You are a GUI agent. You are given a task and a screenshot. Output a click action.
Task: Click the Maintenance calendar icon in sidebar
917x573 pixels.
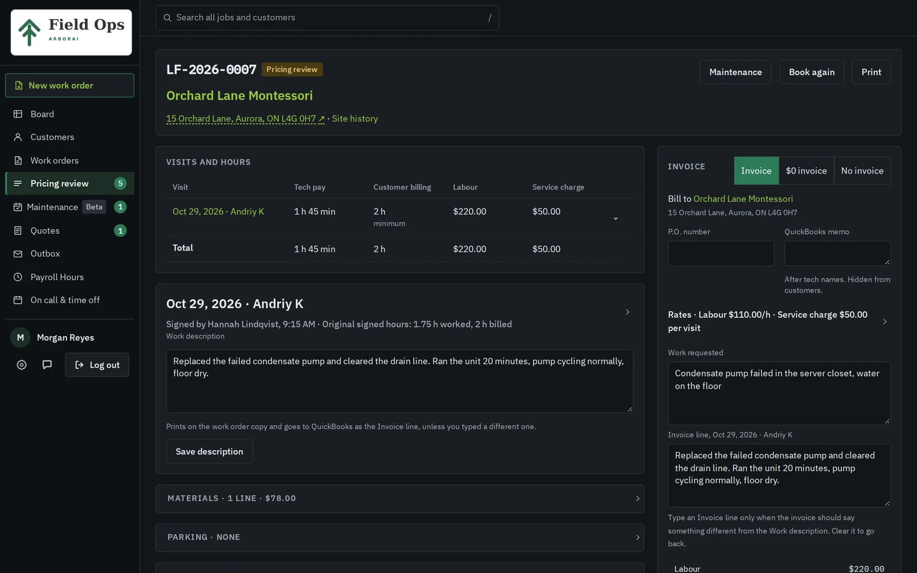coord(18,207)
